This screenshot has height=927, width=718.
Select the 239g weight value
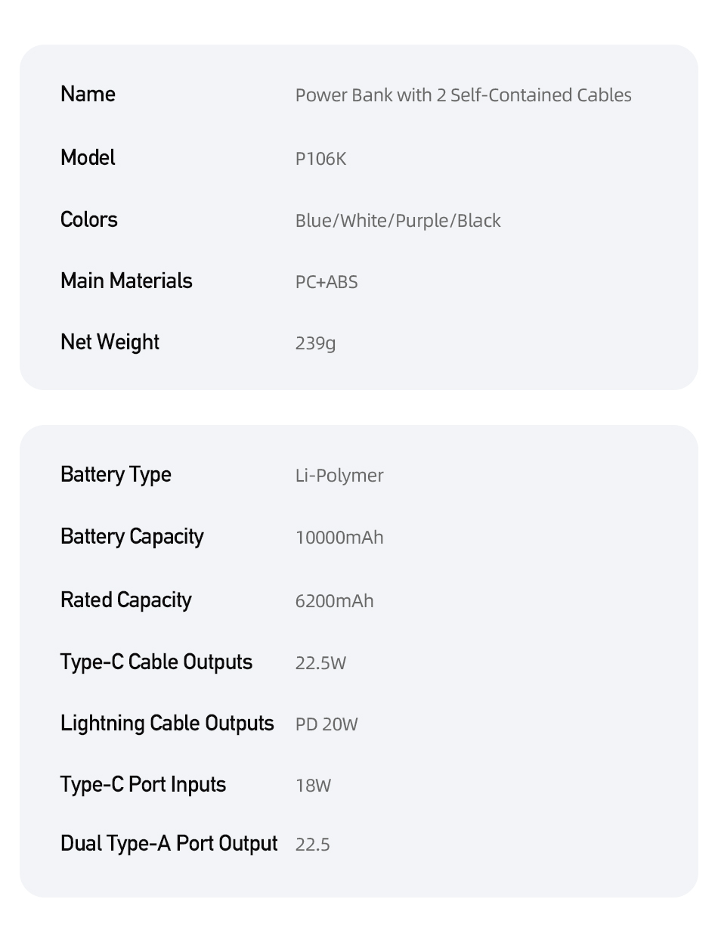tap(315, 343)
